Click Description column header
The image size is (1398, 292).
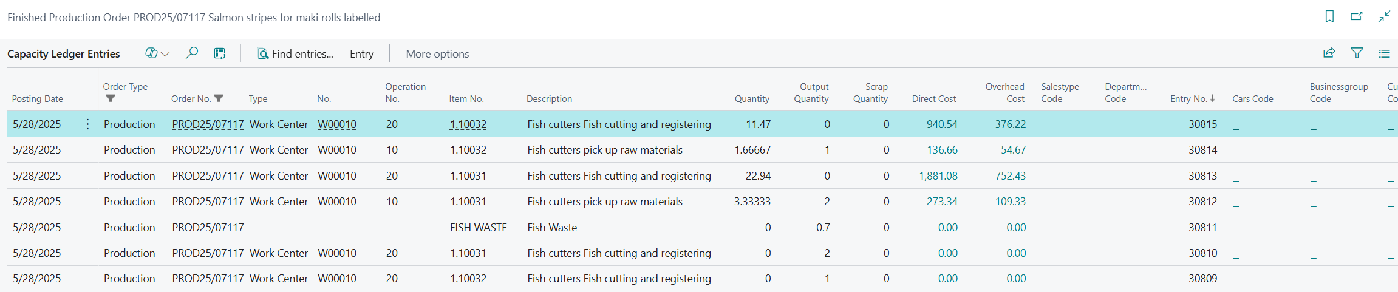tap(549, 98)
